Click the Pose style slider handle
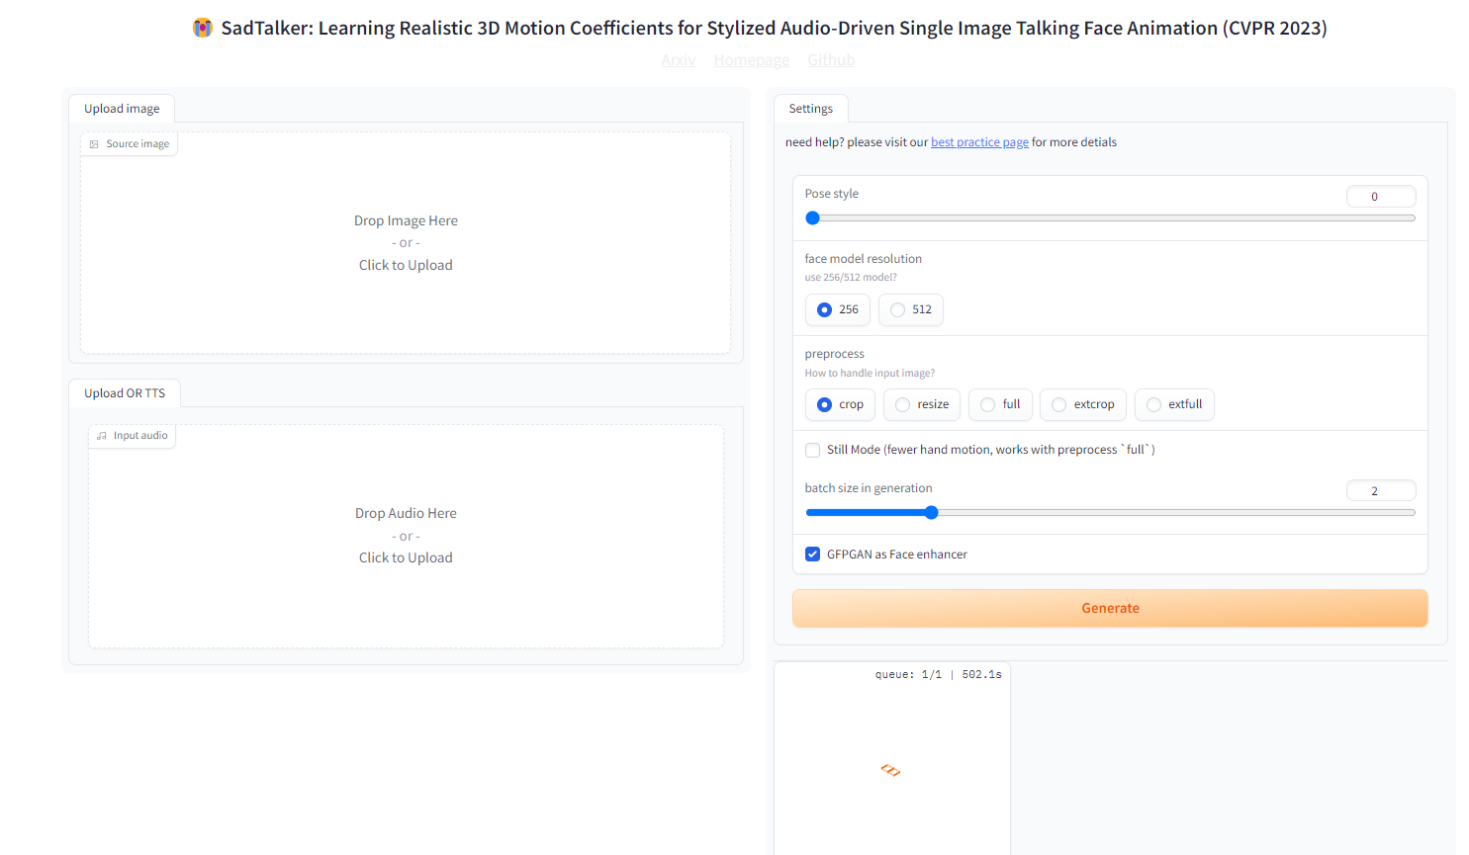 click(813, 217)
